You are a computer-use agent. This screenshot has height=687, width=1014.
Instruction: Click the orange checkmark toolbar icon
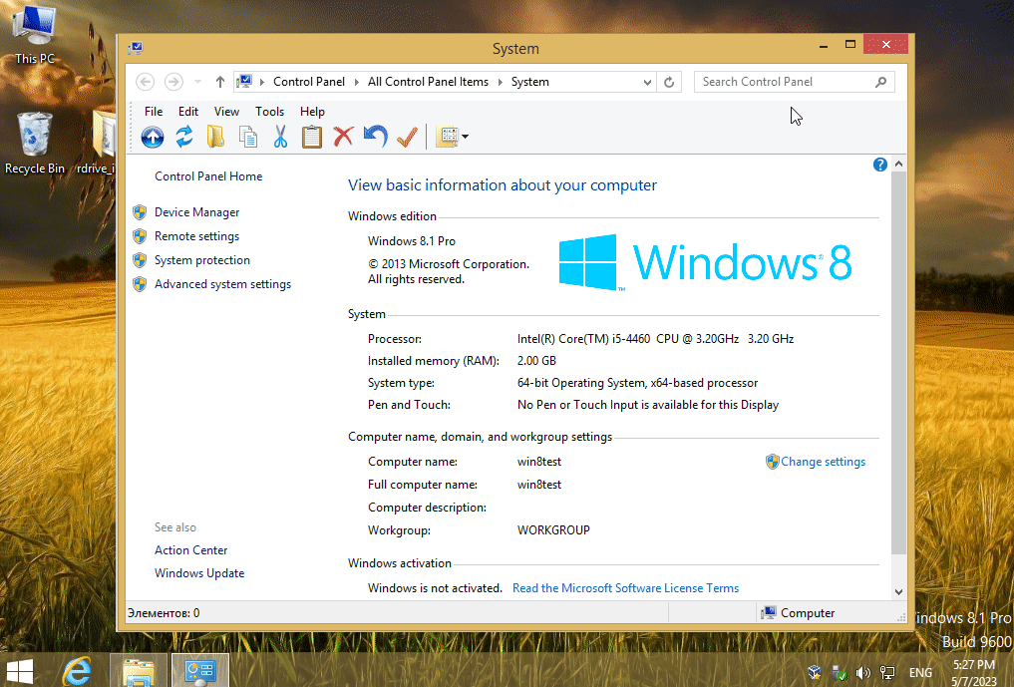[x=408, y=137]
